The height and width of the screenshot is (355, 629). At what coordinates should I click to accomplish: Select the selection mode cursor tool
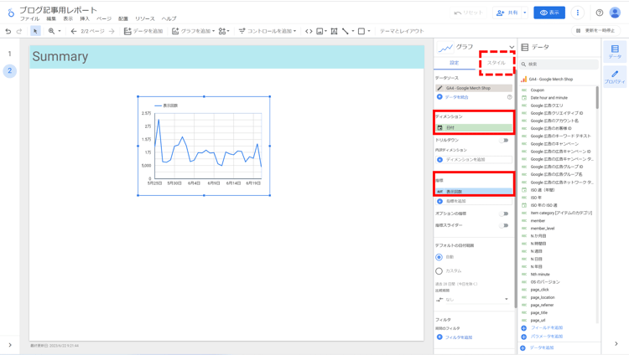click(x=35, y=31)
